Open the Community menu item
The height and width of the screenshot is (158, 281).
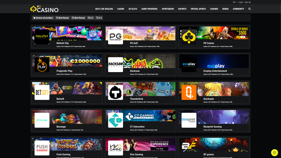point(238,9)
